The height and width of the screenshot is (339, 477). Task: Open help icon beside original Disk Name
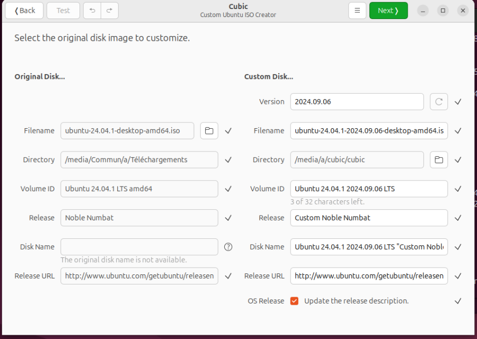coord(228,247)
